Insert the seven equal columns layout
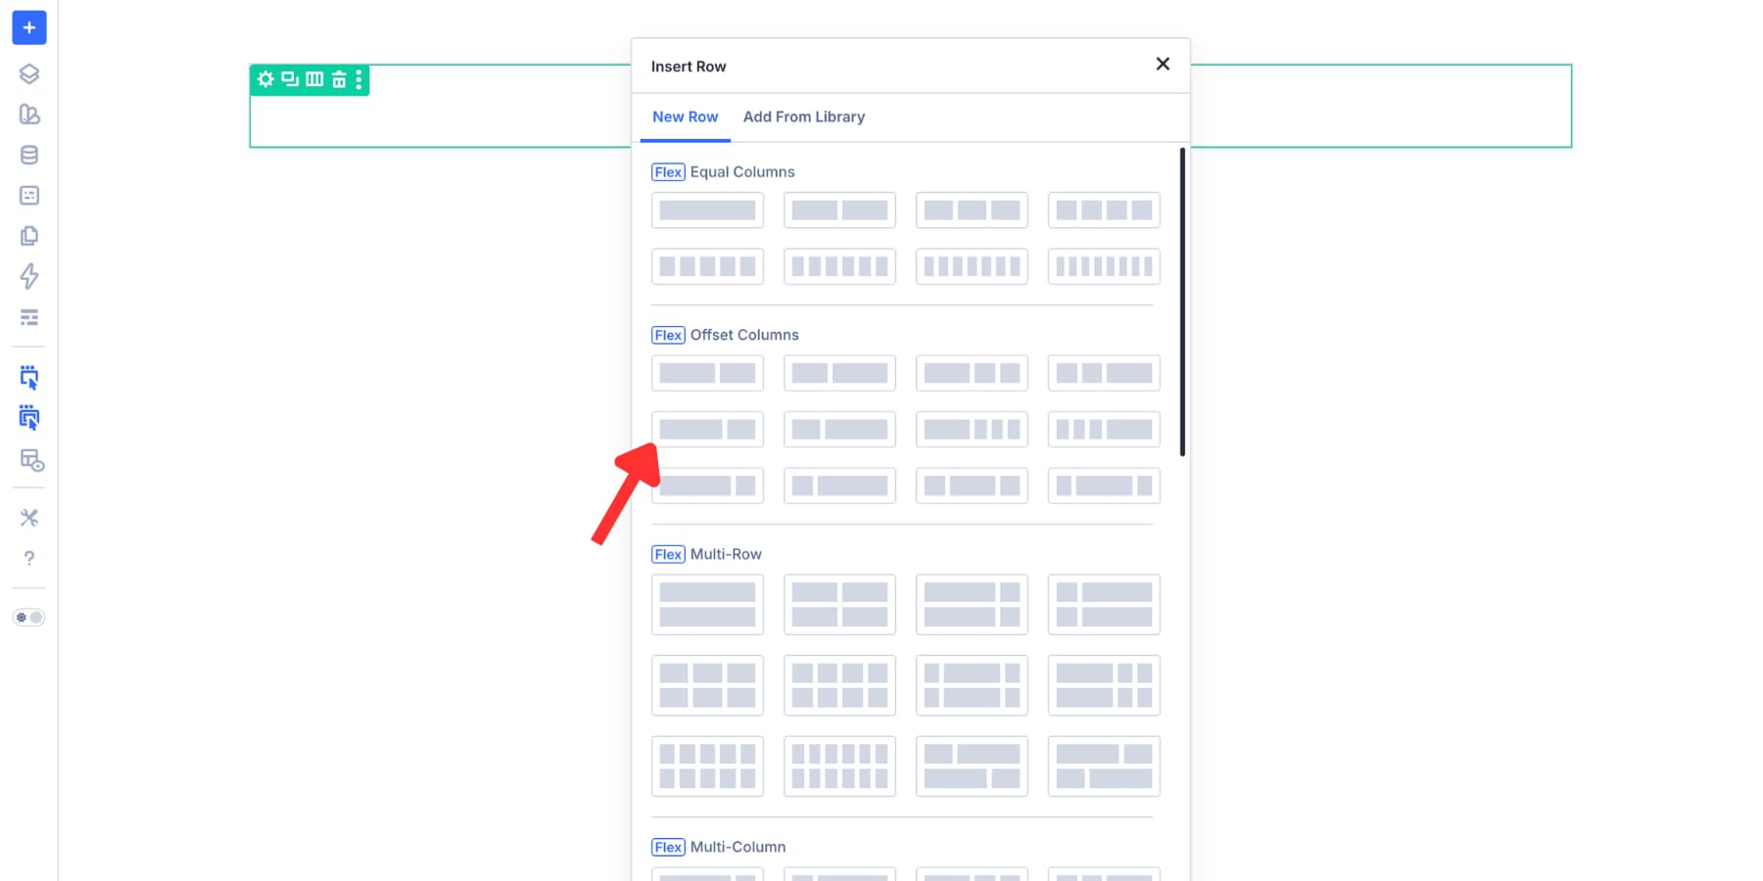The image size is (1763, 881). coord(972,266)
